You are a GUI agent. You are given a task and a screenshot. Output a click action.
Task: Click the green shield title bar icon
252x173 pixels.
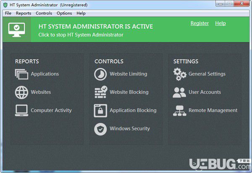5,5
